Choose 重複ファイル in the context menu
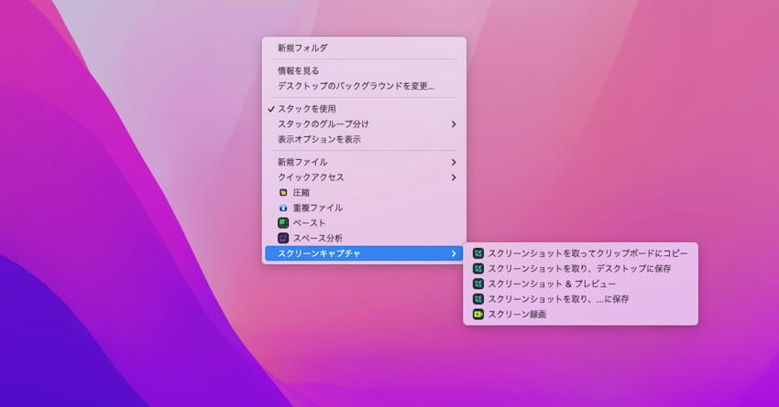 pos(364,208)
